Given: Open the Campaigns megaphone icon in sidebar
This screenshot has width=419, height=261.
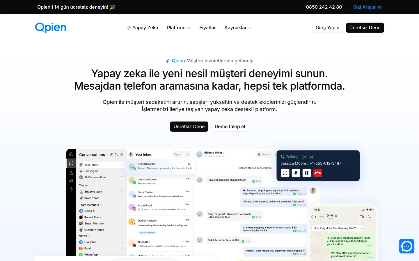Looking at the screenshot, I should pyautogui.click(x=71, y=181).
